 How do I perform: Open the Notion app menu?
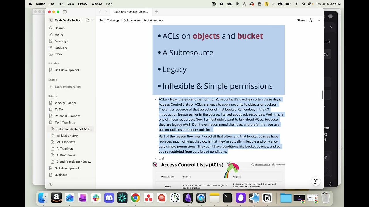click(x=41, y=4)
